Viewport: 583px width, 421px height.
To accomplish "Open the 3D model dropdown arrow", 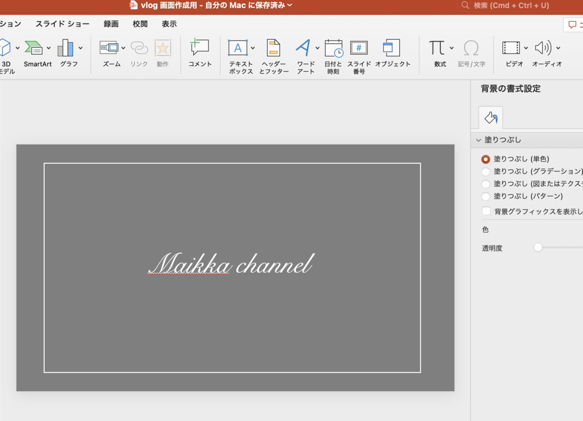I will [x=17, y=48].
